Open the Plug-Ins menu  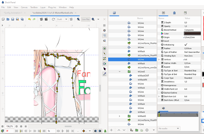(52, 7)
